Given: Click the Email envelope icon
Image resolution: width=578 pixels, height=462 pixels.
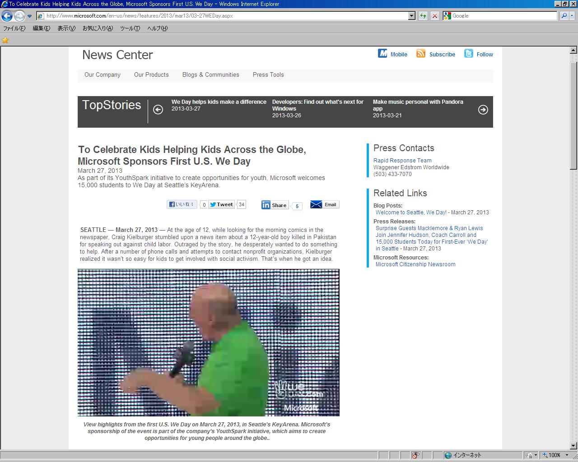Looking at the screenshot, I should pyautogui.click(x=316, y=204).
